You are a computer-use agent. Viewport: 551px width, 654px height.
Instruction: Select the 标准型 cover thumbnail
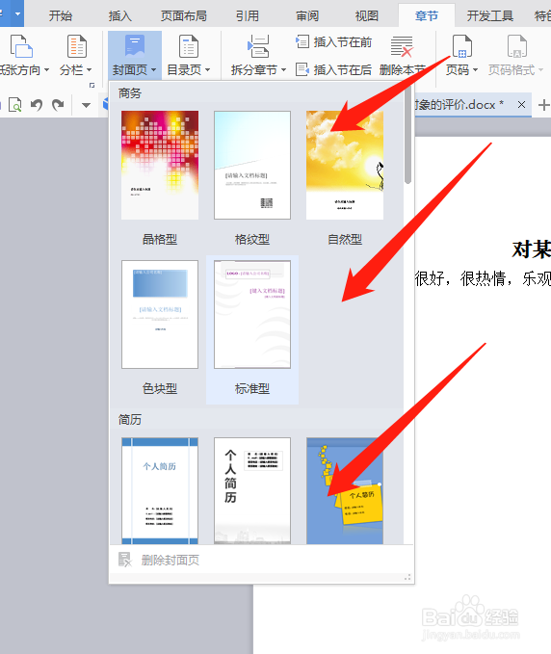click(x=252, y=314)
